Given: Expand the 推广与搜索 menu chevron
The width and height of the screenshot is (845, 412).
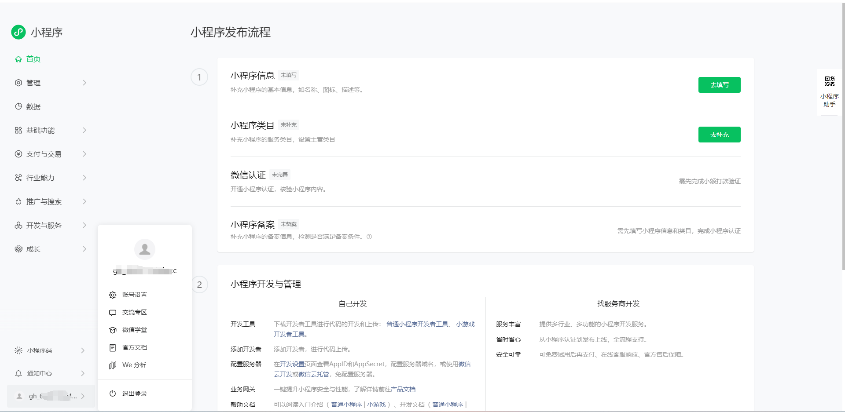Looking at the screenshot, I should 84,201.
